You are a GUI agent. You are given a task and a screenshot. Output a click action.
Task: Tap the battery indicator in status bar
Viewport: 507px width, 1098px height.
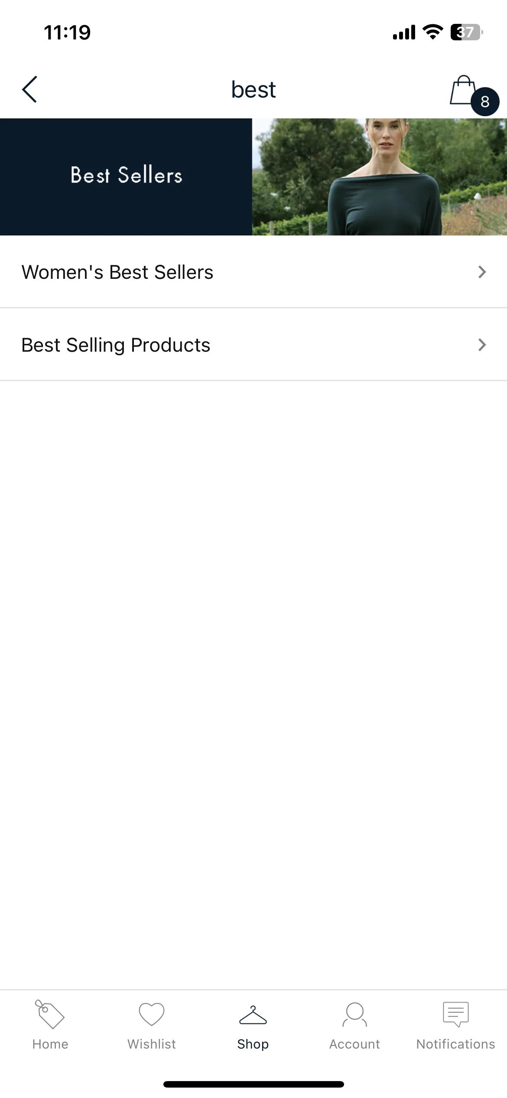(467, 32)
